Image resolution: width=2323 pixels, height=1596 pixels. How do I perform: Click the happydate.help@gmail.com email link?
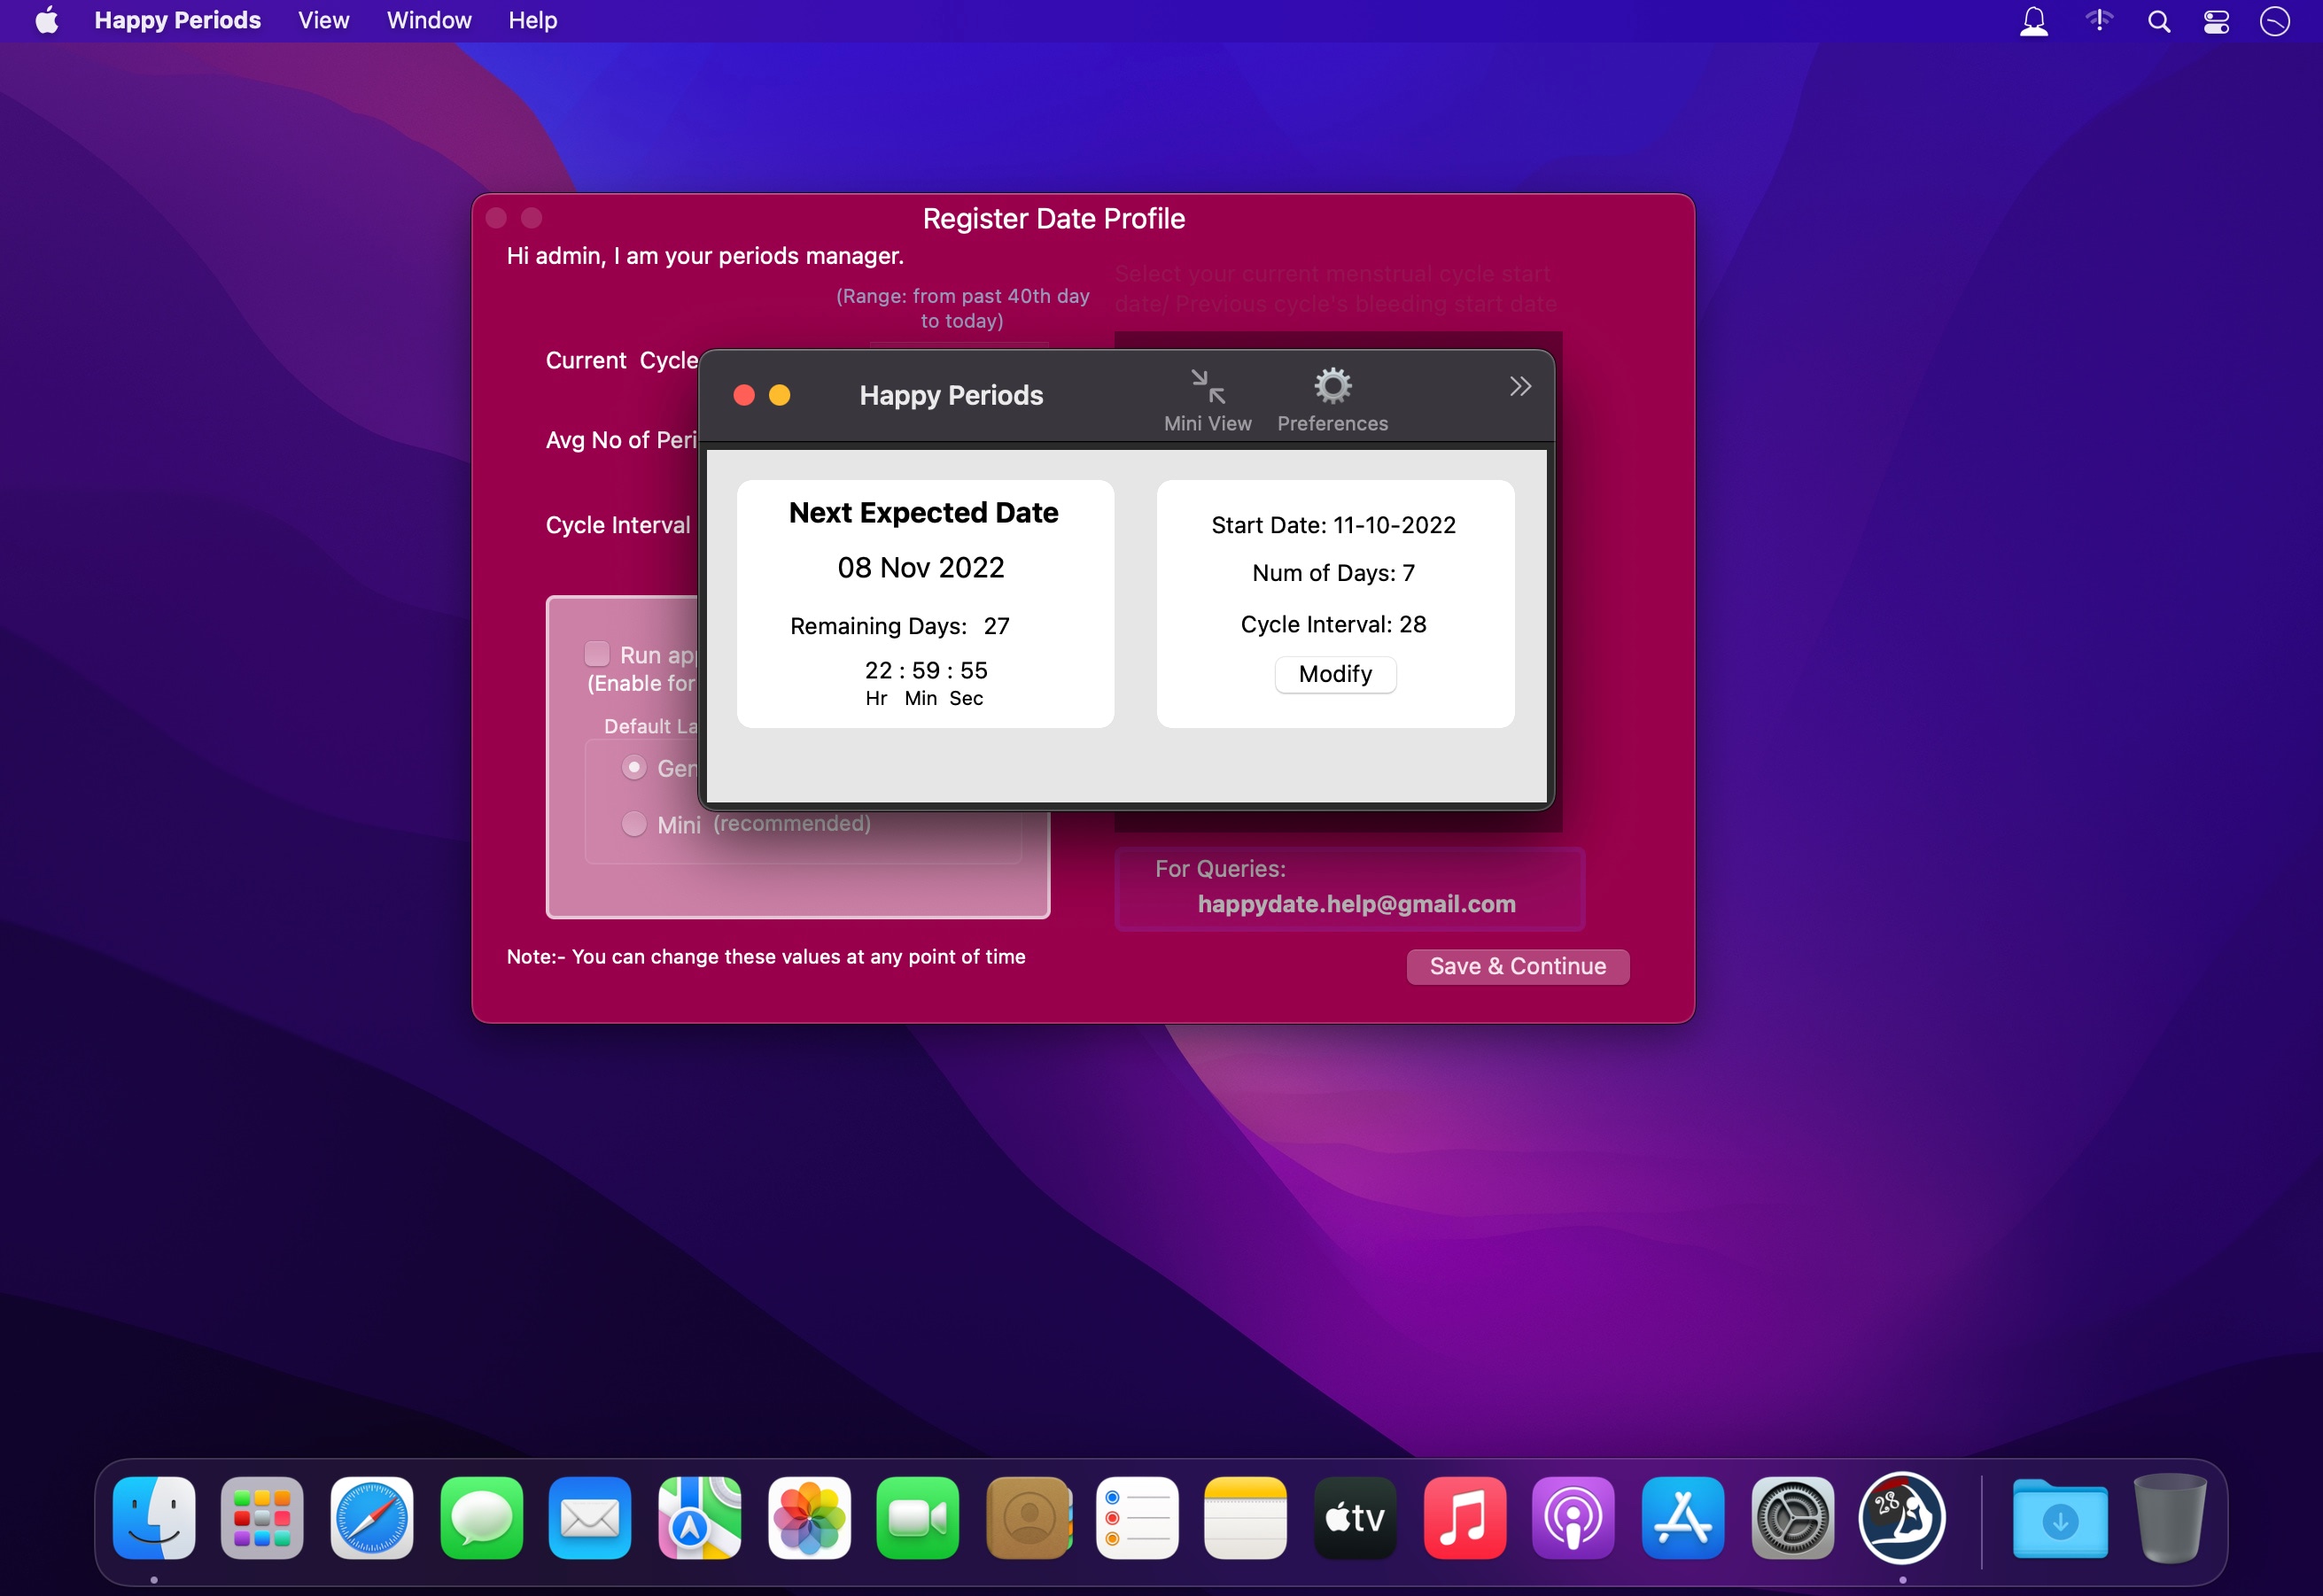click(1356, 904)
